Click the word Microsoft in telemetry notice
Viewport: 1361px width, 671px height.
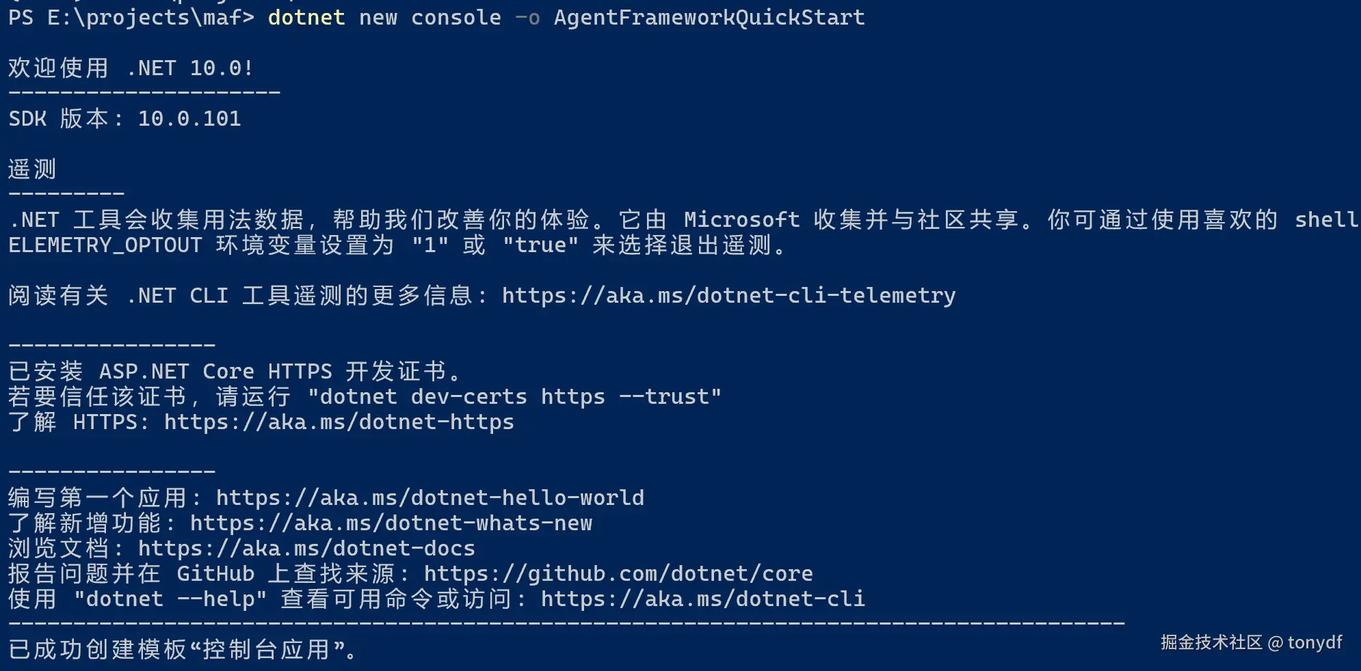741,220
